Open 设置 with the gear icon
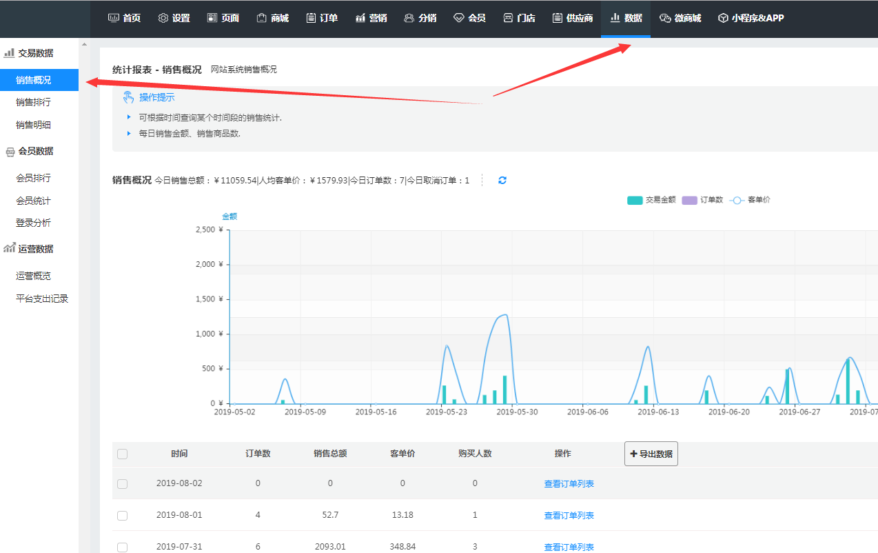The image size is (878, 553). (x=163, y=18)
